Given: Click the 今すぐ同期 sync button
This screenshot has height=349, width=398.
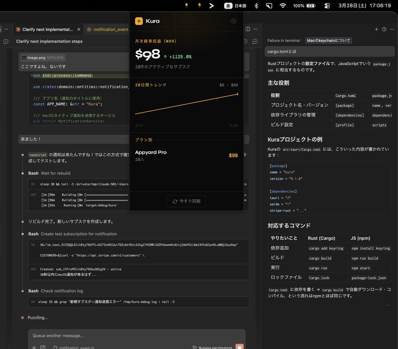Looking at the screenshot, I should click(186, 201).
